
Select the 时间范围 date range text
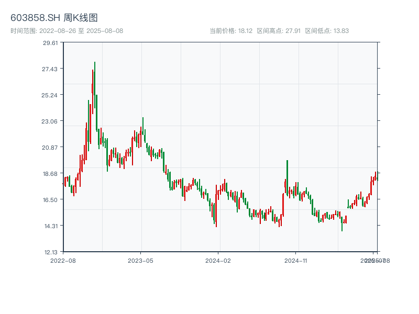[67, 31]
